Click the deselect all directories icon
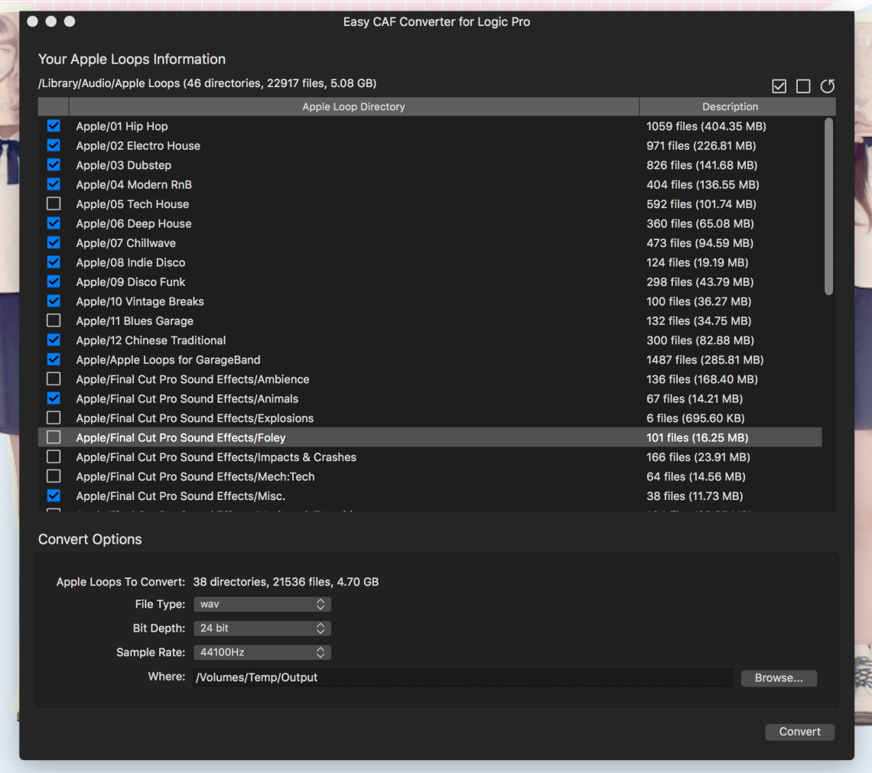 tap(803, 86)
